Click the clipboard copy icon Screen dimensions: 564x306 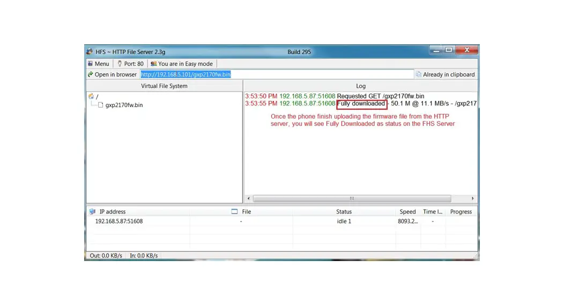(x=418, y=74)
